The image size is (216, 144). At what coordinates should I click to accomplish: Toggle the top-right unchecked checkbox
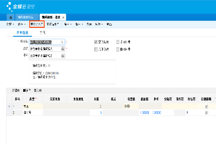coord(118,42)
